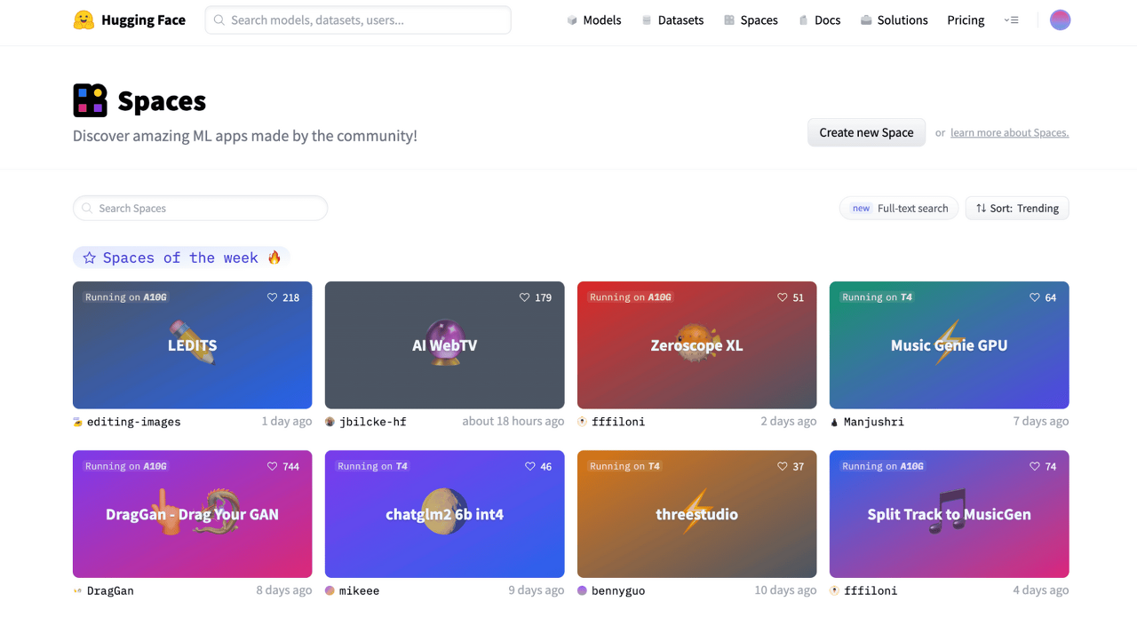Click the Manjushri author avatar icon
1137x641 pixels.
point(834,422)
